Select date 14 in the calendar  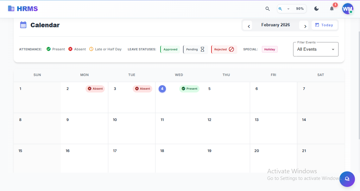(x=304, y=120)
